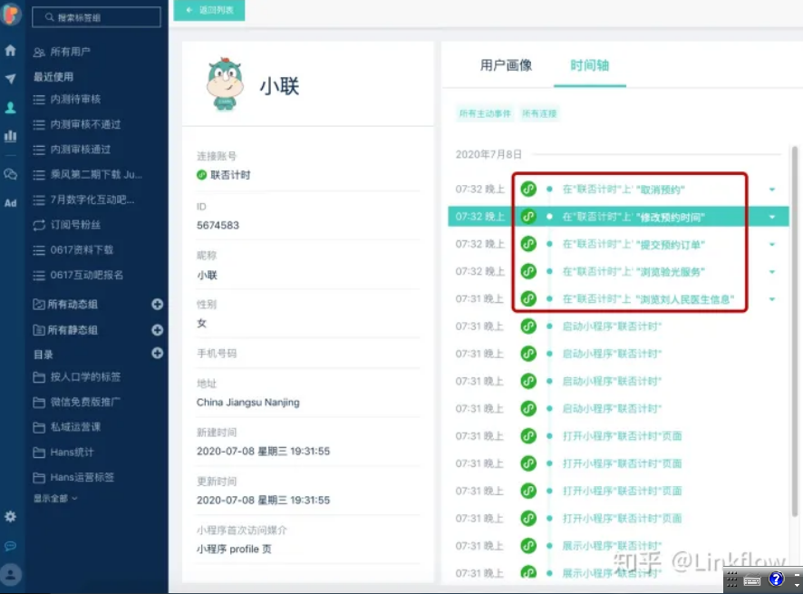Click the address China Jiangsu Nanjing
This screenshot has width=803, height=594.
pyautogui.click(x=247, y=403)
